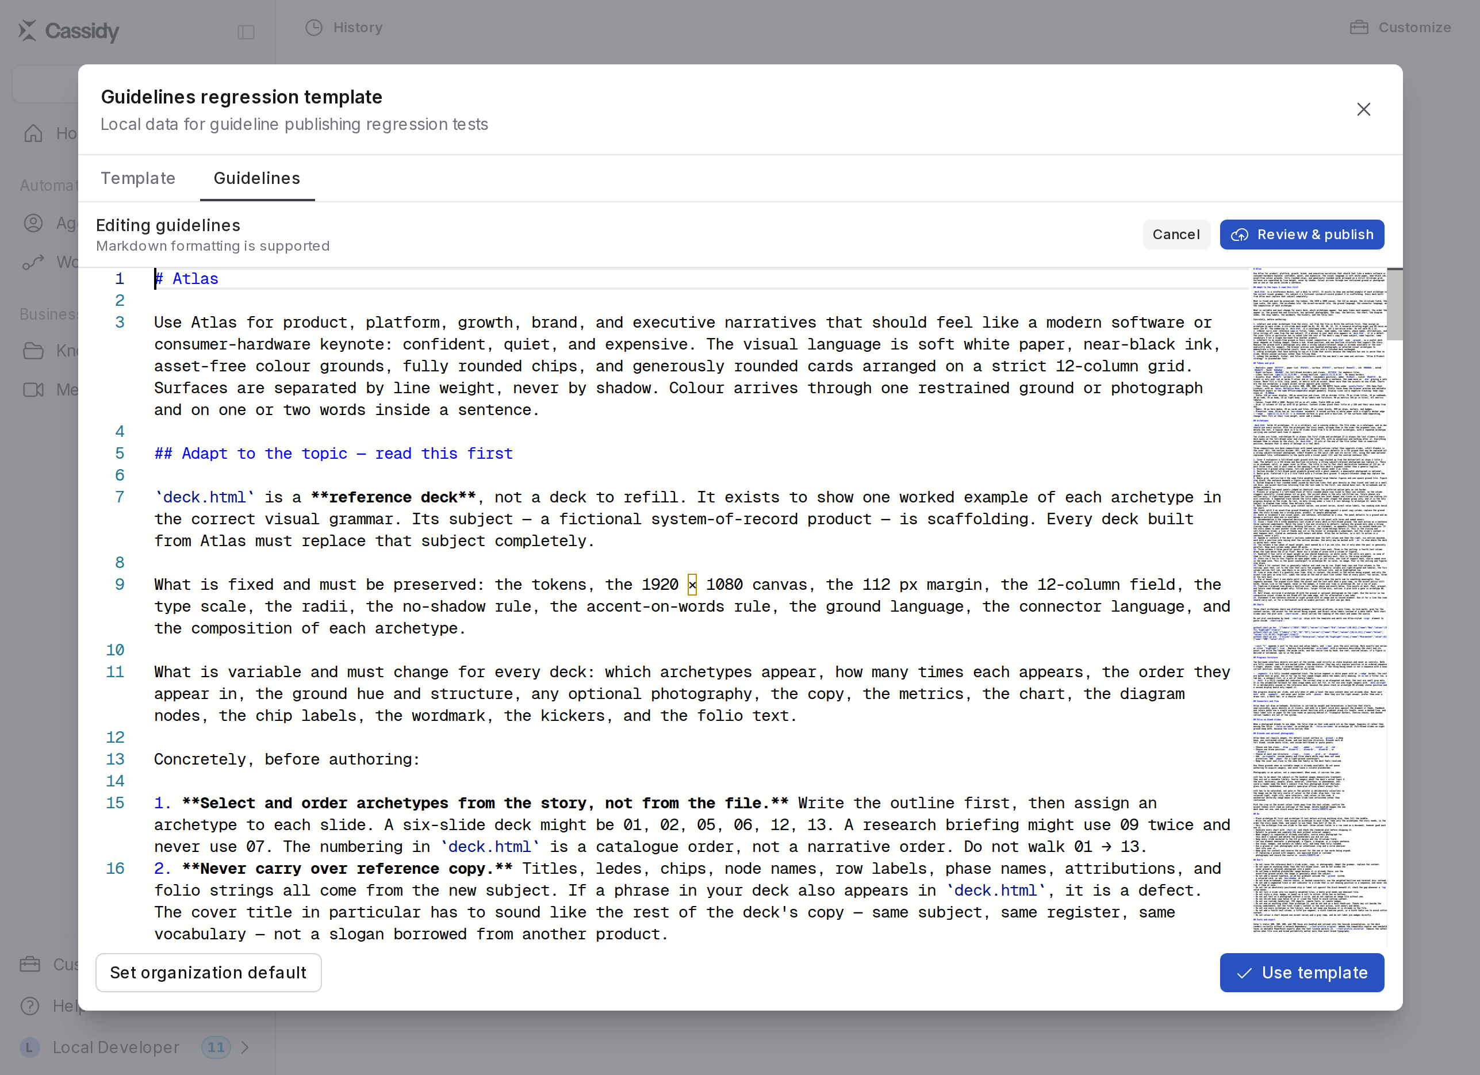This screenshot has height=1075, width=1480.
Task: Click the heading '## Adapt to the topic'
Action: 333,454
